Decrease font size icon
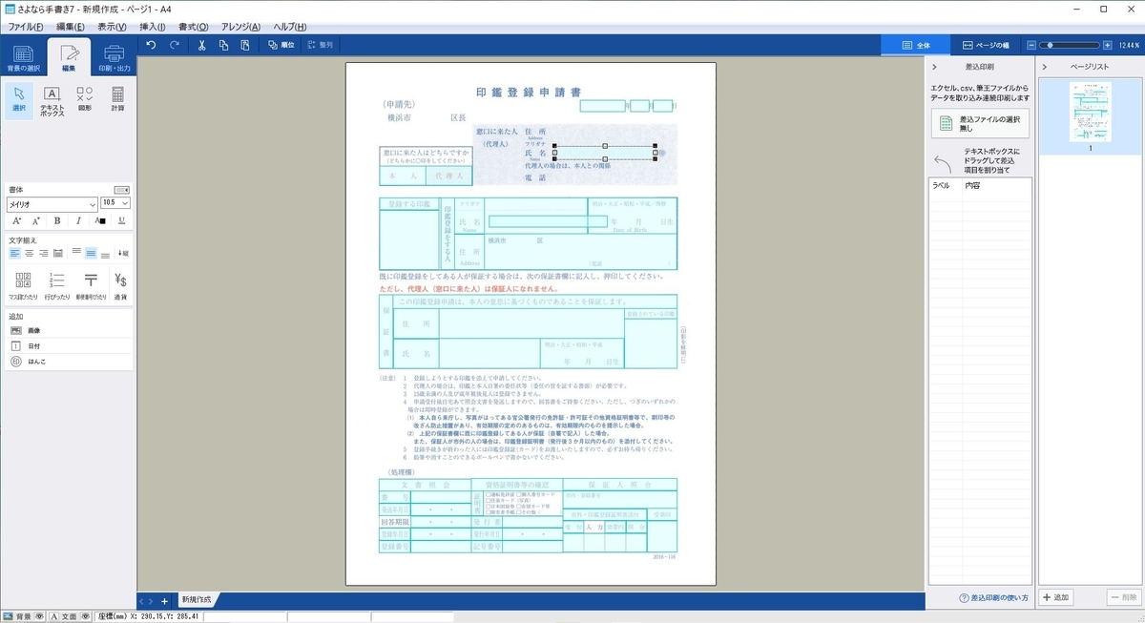The image size is (1145, 623). pos(37,220)
